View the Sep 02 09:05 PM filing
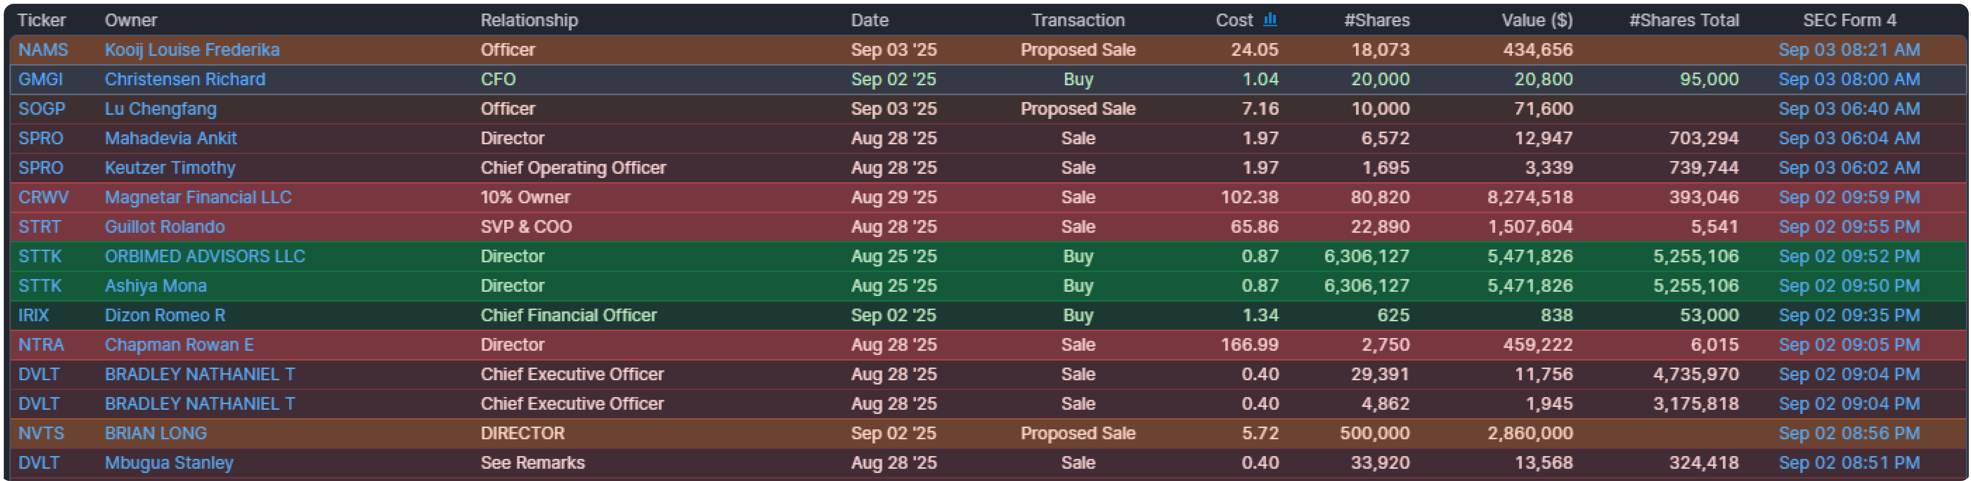 [x=1848, y=345]
